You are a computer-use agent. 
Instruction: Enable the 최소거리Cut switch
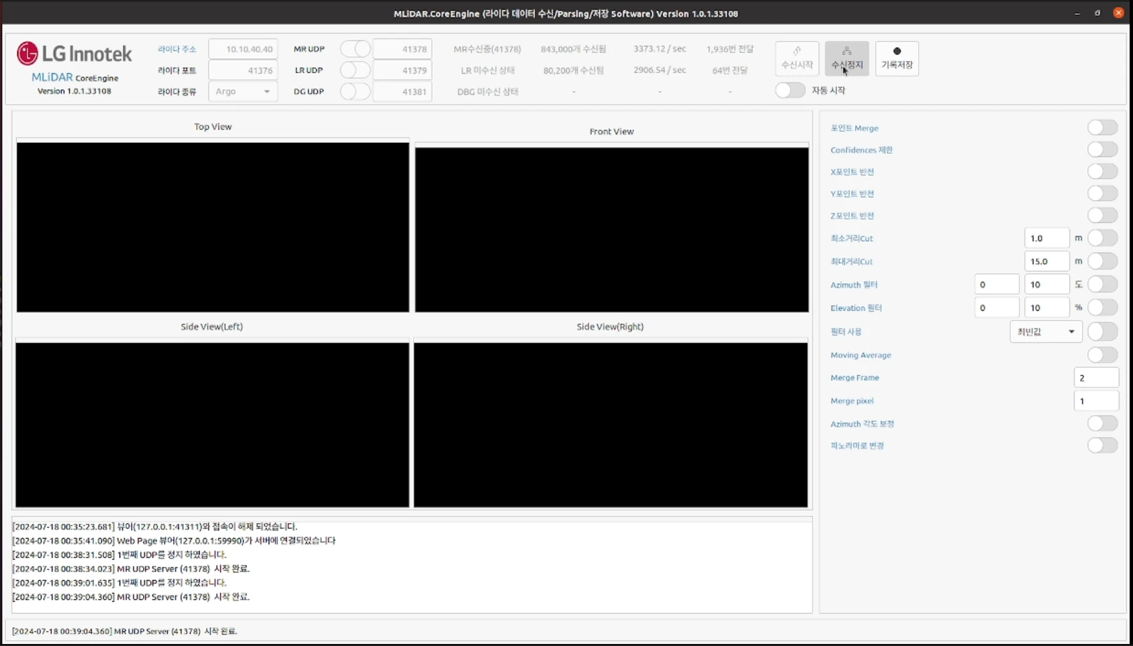point(1102,238)
